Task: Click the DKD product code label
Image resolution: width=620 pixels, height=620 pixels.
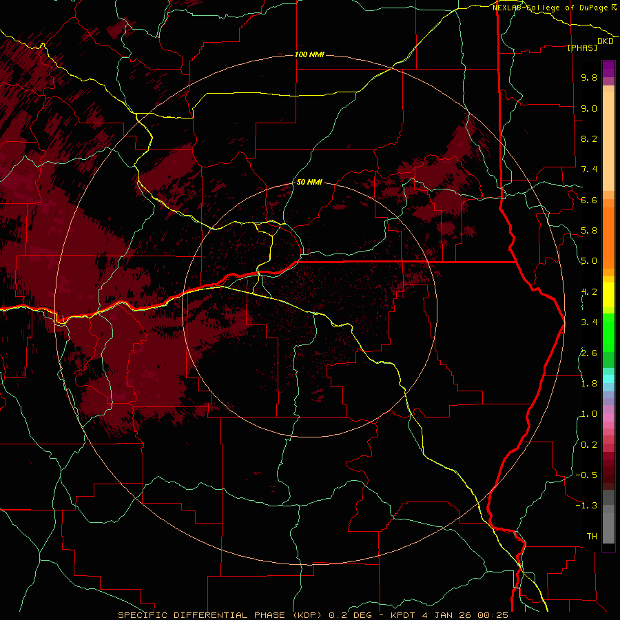Action: (606, 41)
